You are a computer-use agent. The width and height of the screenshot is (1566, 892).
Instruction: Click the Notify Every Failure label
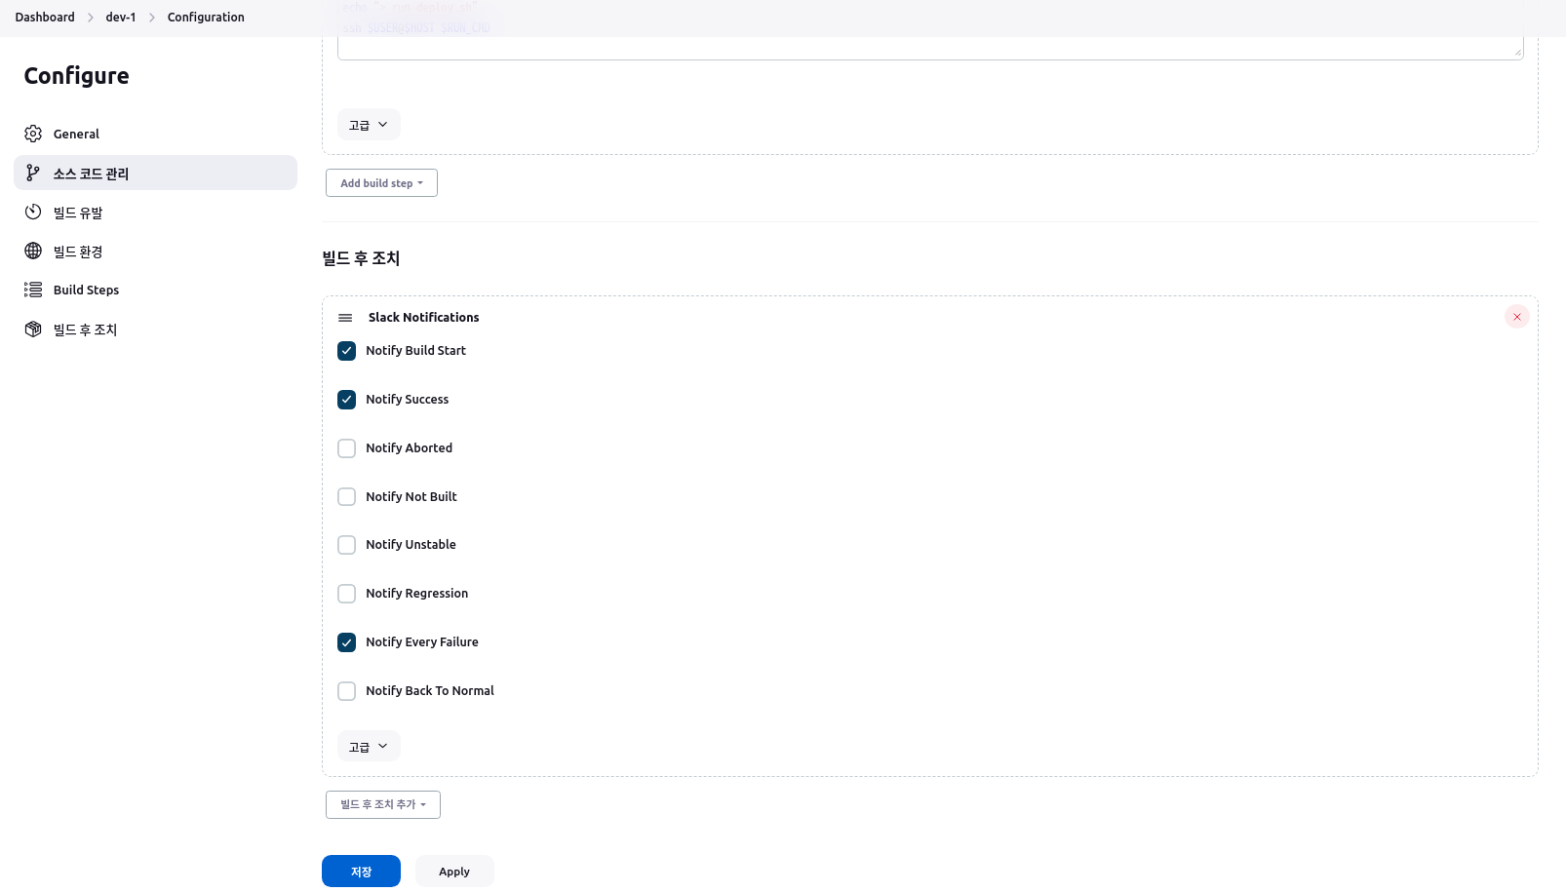(x=422, y=642)
